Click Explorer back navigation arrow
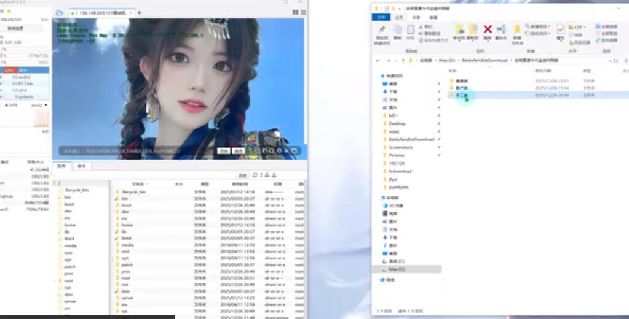Viewport: 629px width, 319px height. click(x=378, y=61)
